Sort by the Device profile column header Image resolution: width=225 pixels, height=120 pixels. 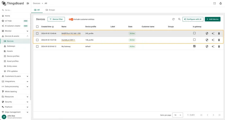point(91,27)
